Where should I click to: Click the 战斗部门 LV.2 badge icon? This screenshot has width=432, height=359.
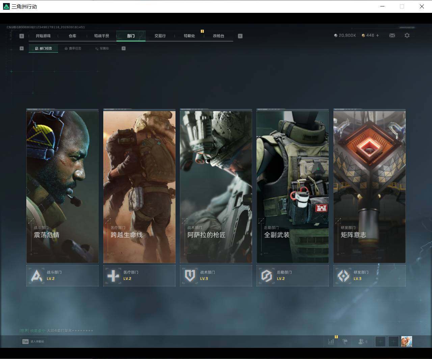click(x=36, y=276)
